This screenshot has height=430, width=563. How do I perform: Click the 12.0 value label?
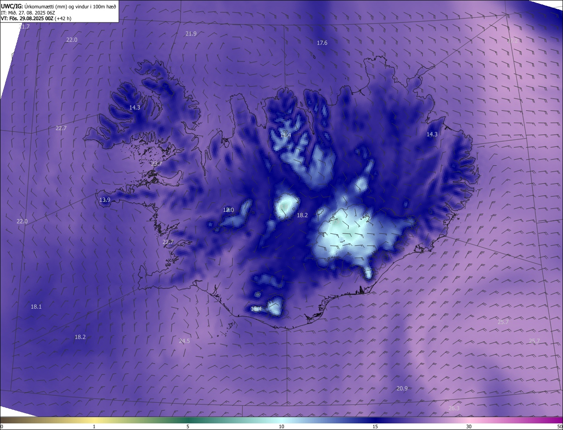pyautogui.click(x=228, y=210)
